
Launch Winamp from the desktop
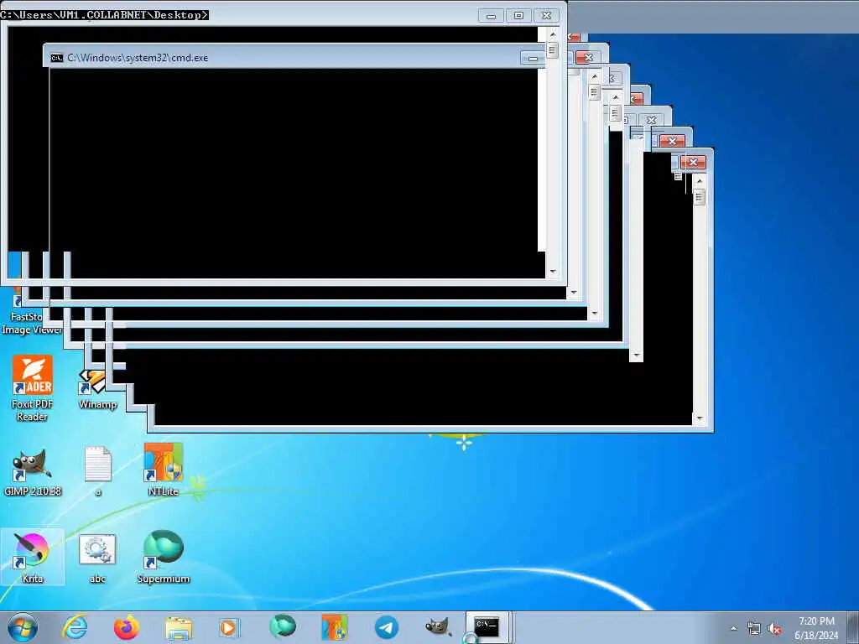coord(97,389)
